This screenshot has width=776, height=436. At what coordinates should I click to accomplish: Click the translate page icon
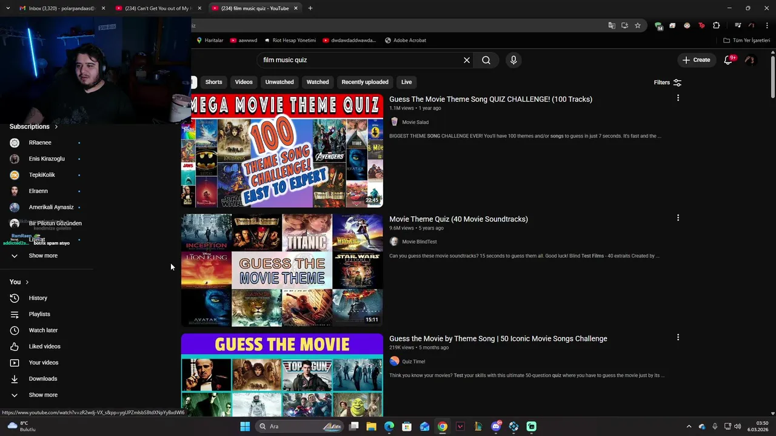tap(612, 25)
